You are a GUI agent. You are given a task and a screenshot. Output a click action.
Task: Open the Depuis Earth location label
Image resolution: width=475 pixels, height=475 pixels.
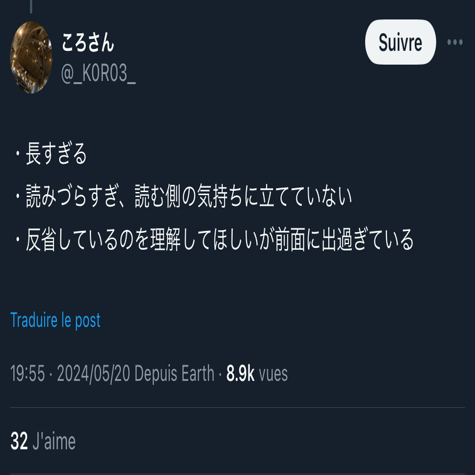click(174, 373)
